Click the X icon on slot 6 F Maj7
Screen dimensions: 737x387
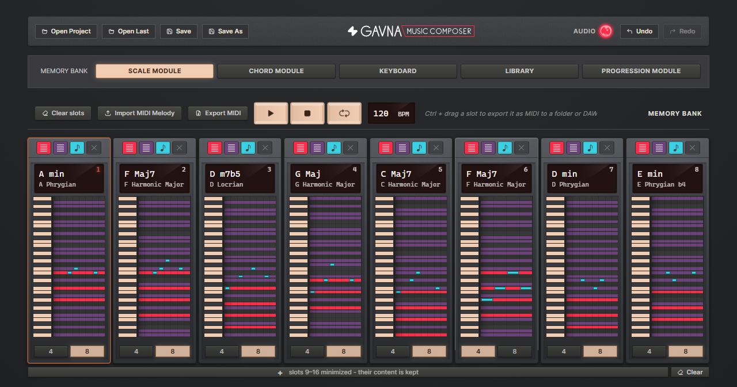[x=522, y=148]
